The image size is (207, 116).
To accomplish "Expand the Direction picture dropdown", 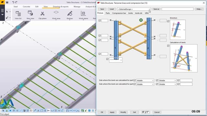I will click(184, 30).
